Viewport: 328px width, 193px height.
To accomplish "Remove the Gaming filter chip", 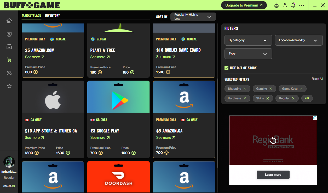I will pyautogui.click(x=271, y=89).
